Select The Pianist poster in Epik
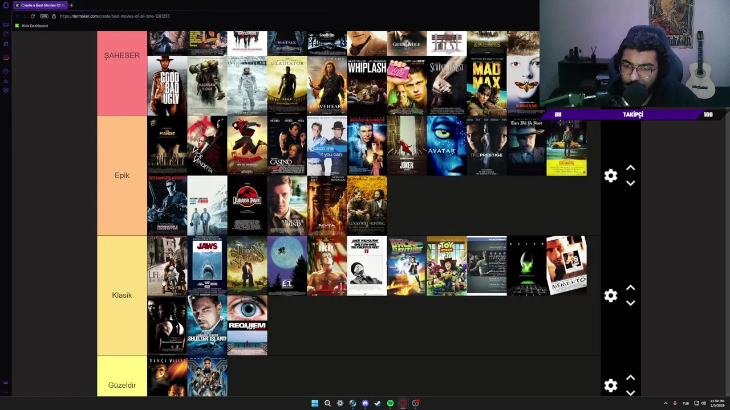The image size is (730, 410). (x=167, y=146)
